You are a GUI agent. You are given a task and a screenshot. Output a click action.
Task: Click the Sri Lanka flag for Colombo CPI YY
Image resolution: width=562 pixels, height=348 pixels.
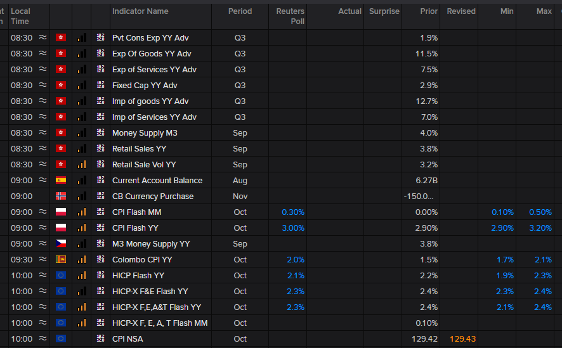[x=61, y=260]
